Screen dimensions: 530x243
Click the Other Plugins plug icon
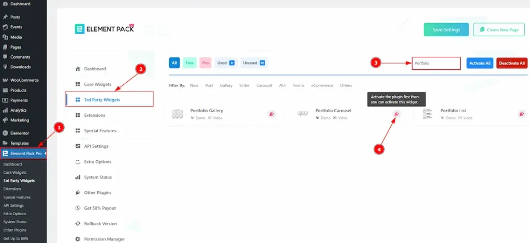[x=78, y=193]
